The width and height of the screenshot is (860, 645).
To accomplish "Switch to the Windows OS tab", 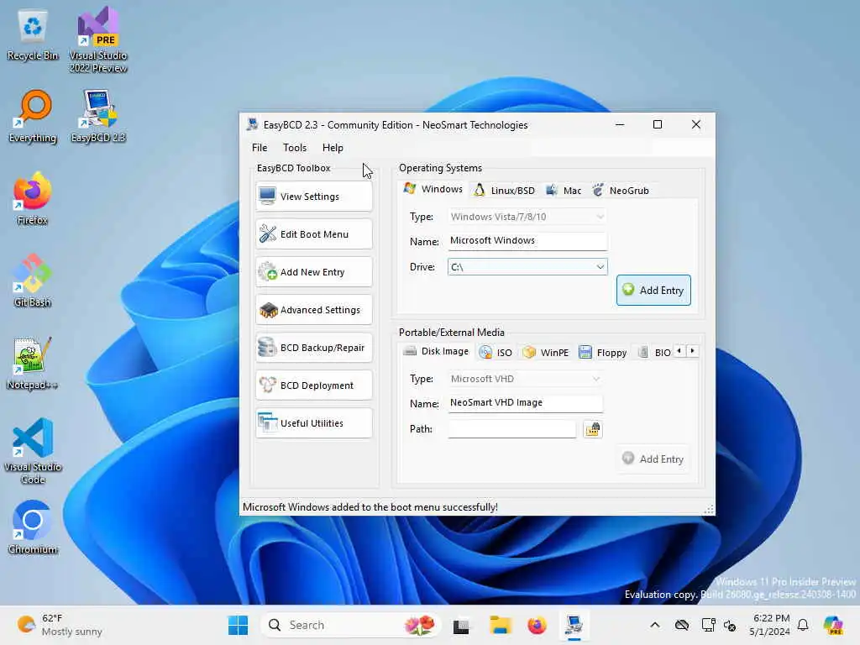I will tap(433, 189).
